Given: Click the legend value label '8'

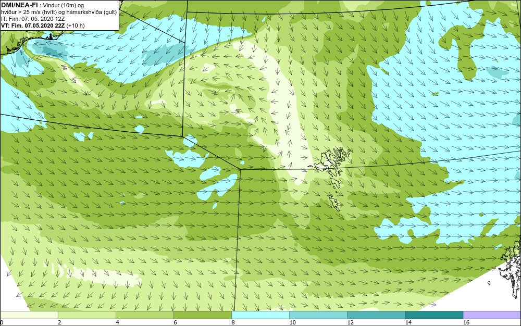Looking at the screenshot, I should [x=233, y=322].
